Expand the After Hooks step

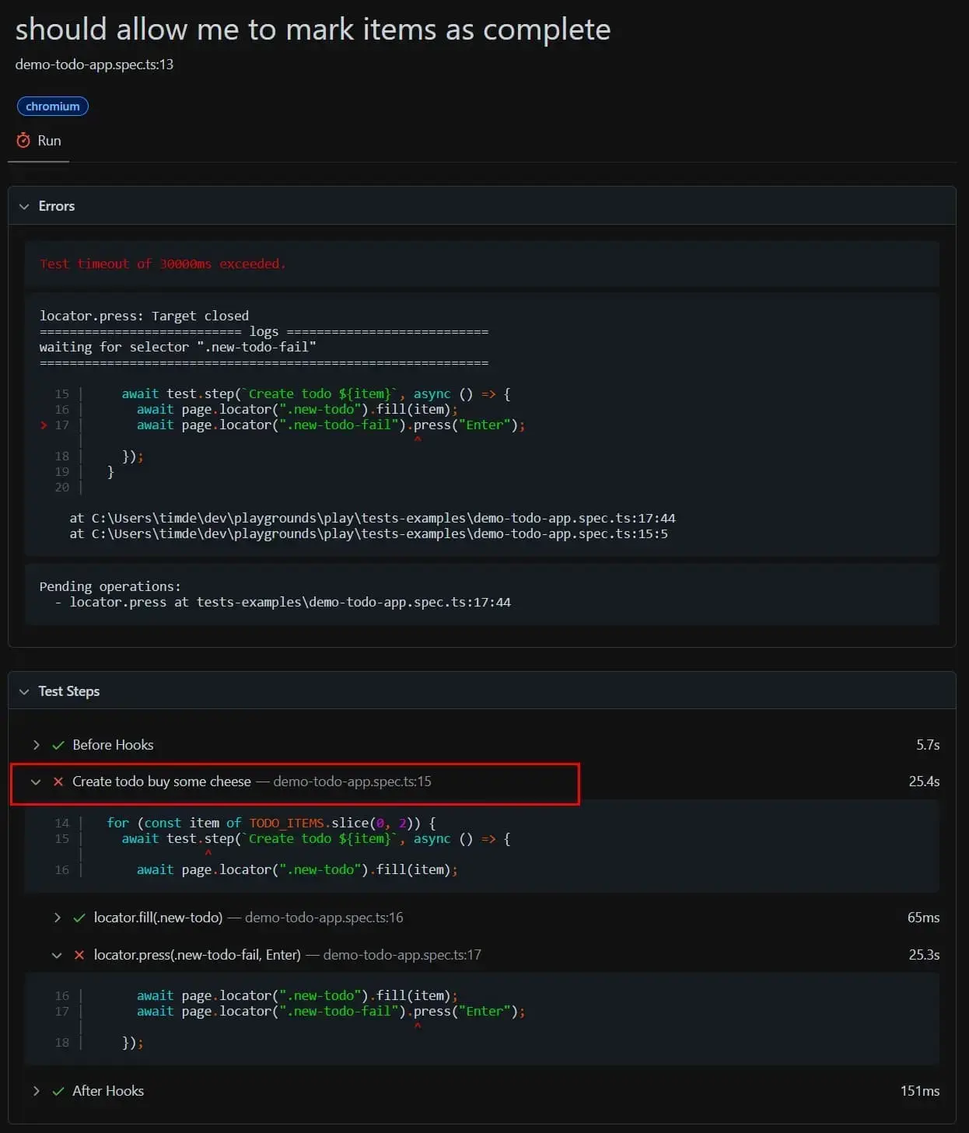click(36, 1091)
